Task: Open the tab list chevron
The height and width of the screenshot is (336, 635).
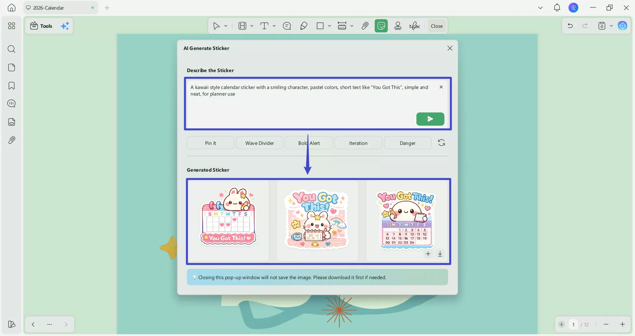Action: click(x=540, y=8)
